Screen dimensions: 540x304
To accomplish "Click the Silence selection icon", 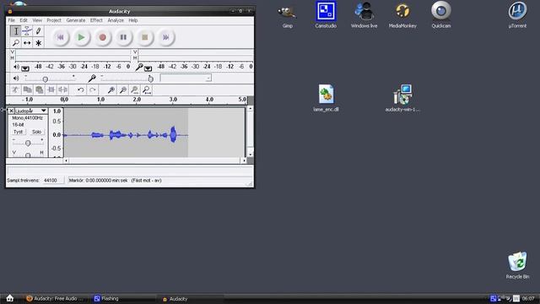I will pyautogui.click(x=62, y=90).
